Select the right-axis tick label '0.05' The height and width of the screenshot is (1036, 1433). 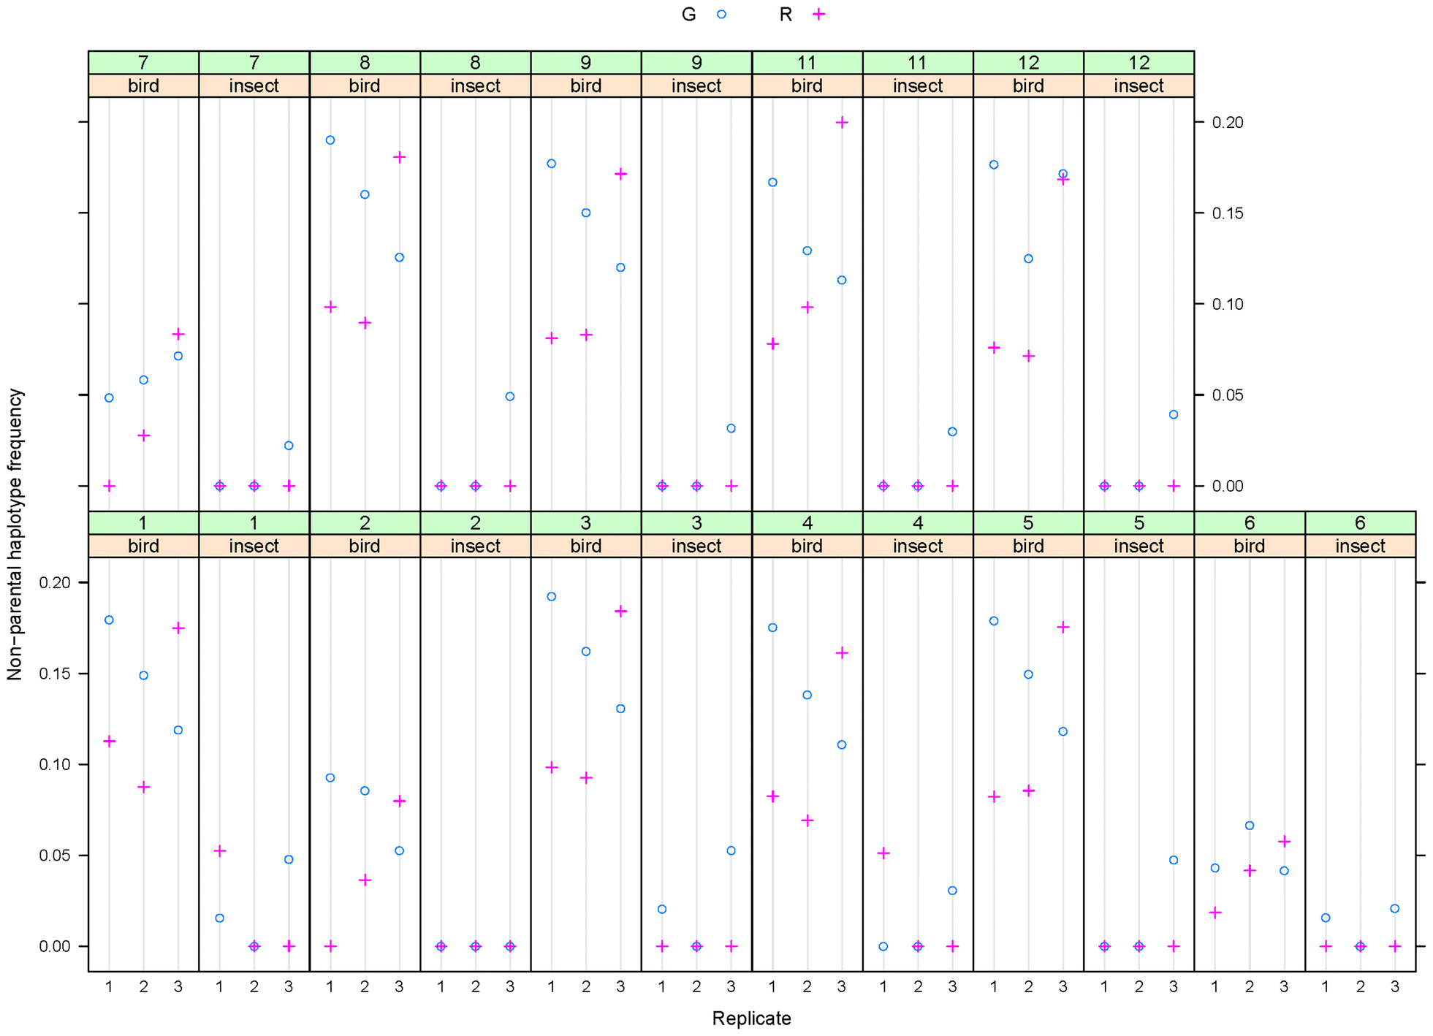pos(1228,395)
